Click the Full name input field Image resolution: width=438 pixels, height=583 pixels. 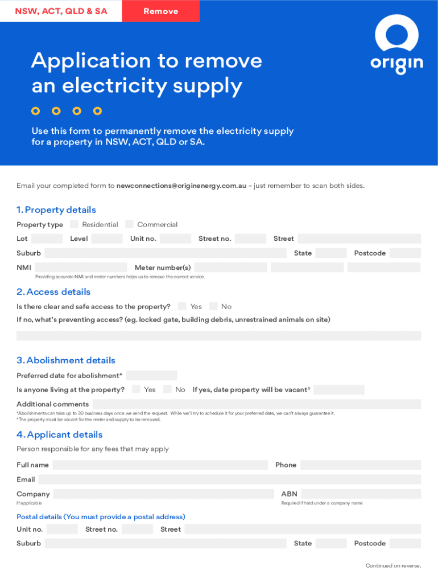coord(160,465)
